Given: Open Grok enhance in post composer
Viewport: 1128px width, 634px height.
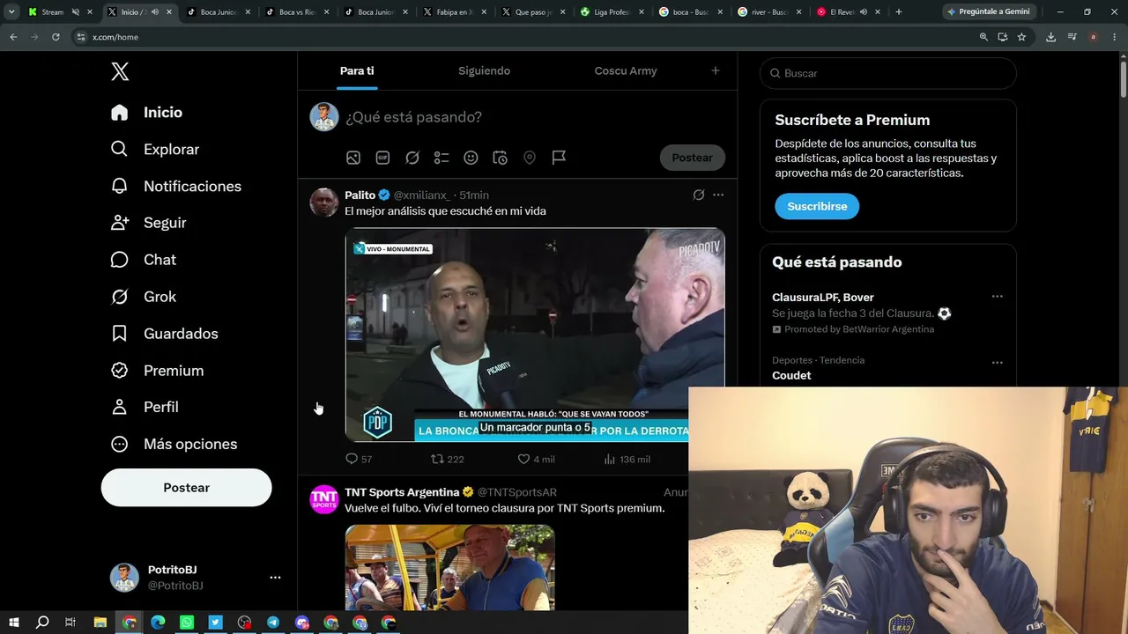Looking at the screenshot, I should [x=412, y=158].
